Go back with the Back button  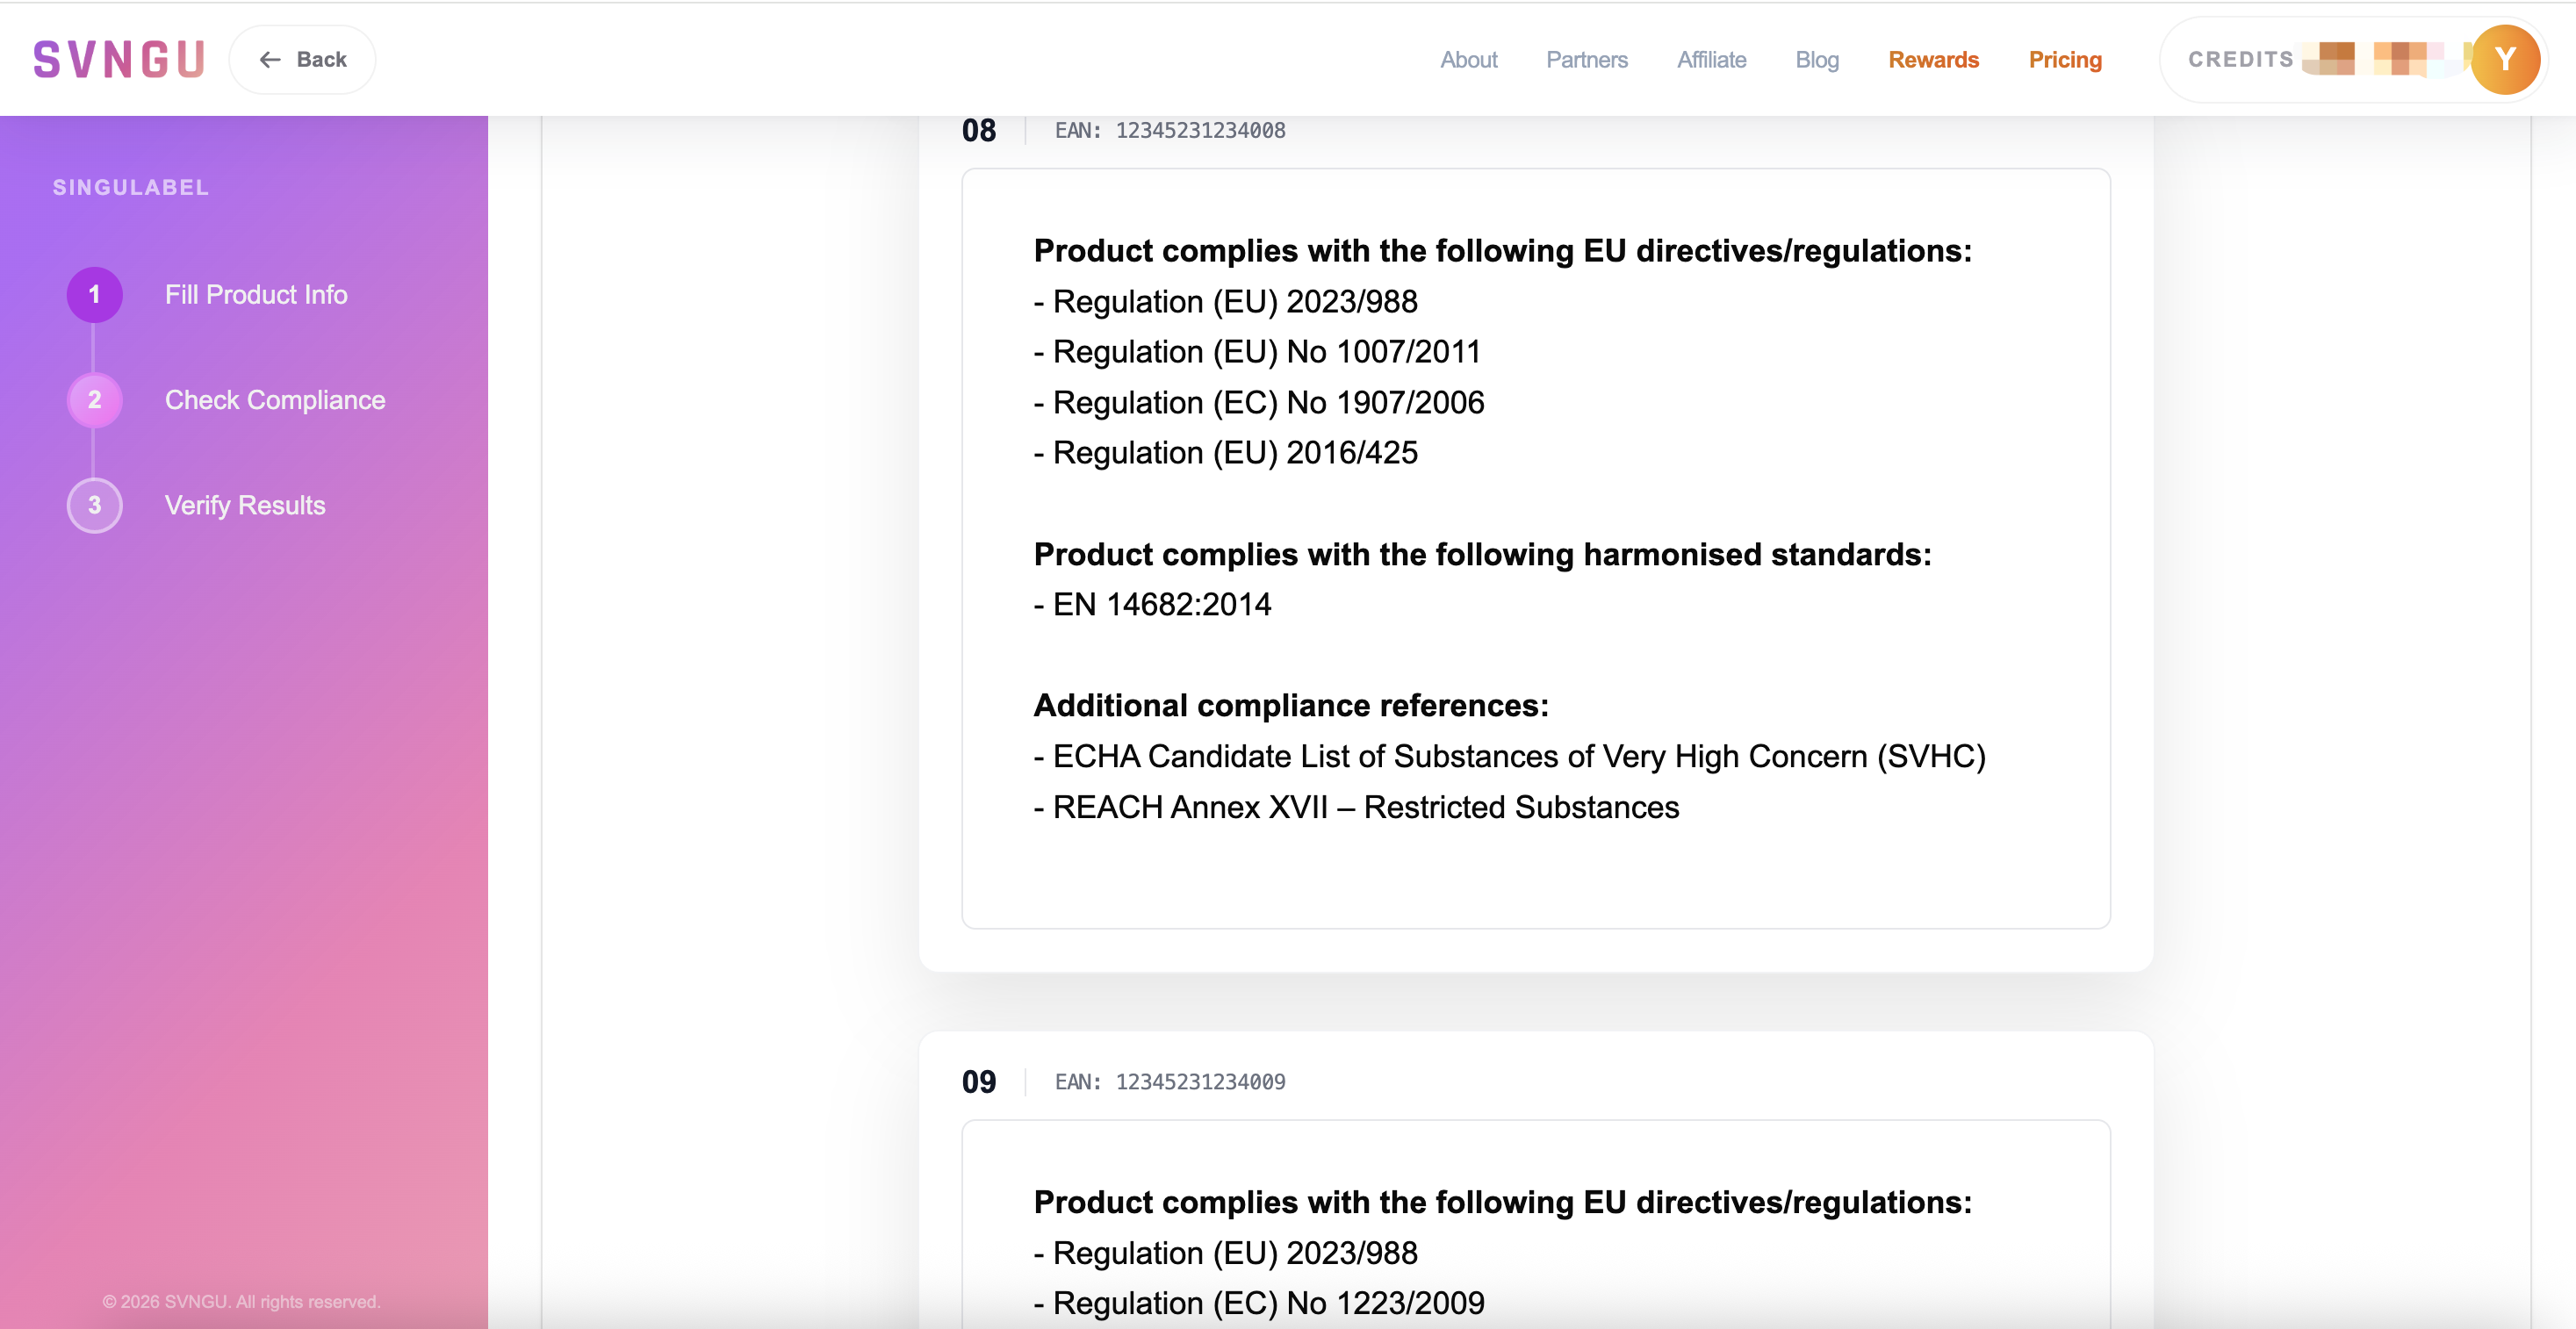click(x=302, y=60)
